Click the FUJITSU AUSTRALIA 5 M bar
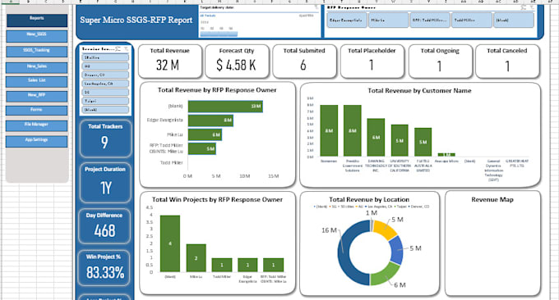The width and height of the screenshot is (559, 300). pos(423,142)
